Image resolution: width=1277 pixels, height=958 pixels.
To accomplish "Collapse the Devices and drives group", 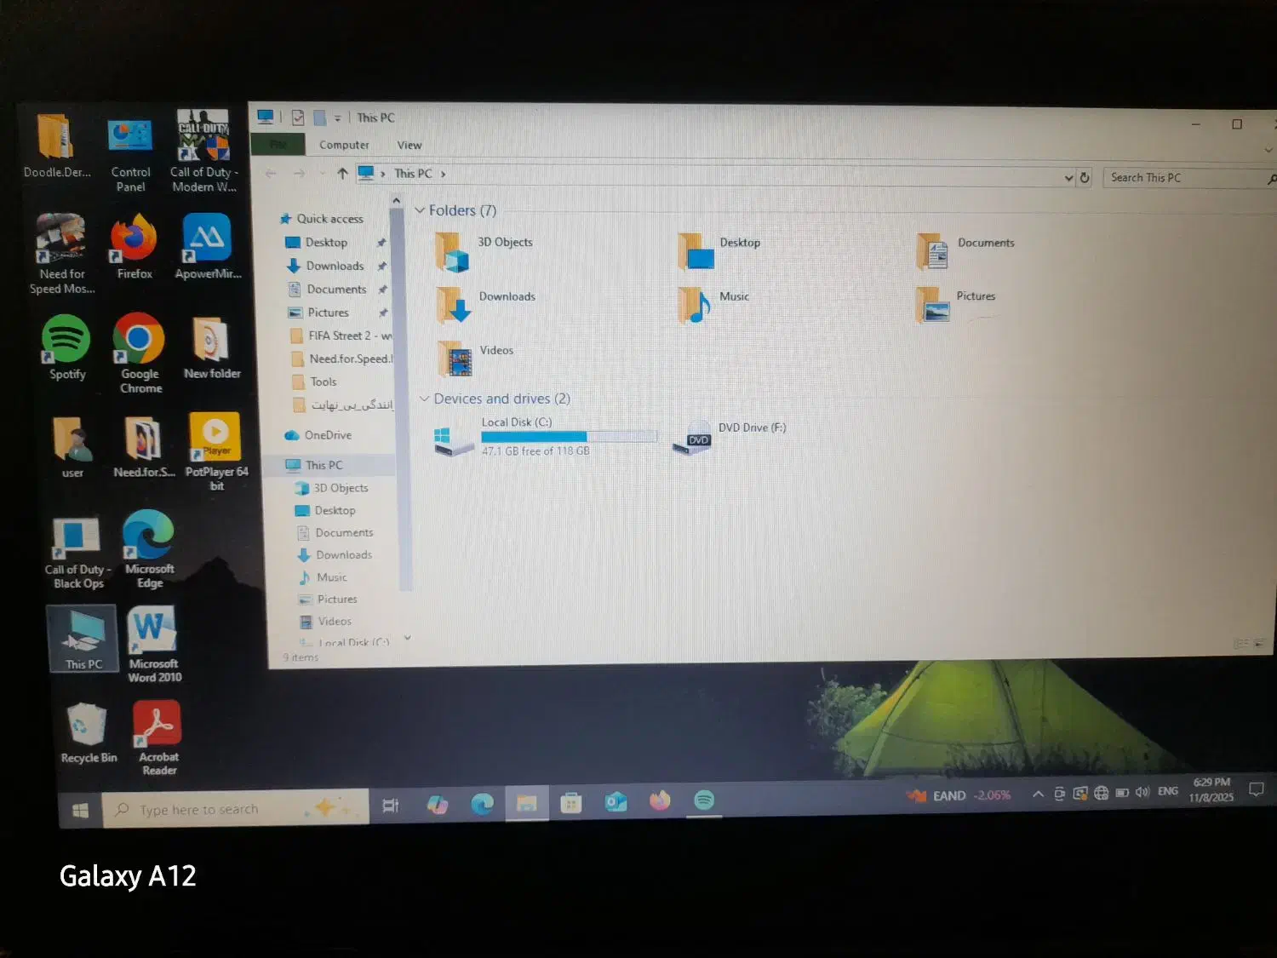I will pyautogui.click(x=424, y=399).
